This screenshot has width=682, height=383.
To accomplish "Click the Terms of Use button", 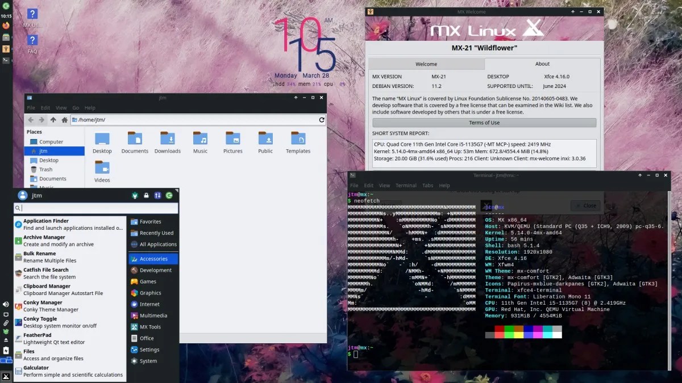I will [484, 123].
